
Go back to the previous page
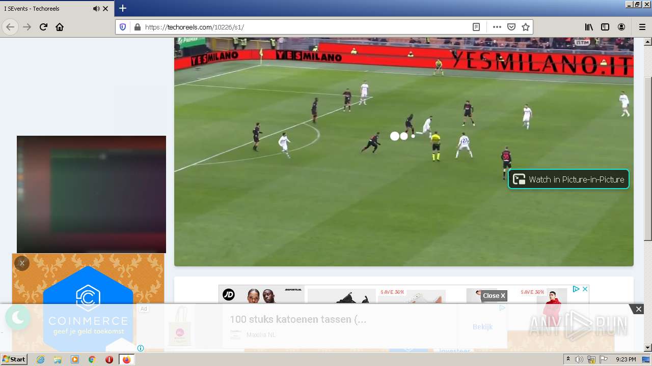point(10,27)
